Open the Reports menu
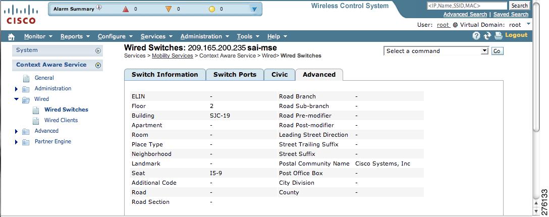 click(x=75, y=36)
